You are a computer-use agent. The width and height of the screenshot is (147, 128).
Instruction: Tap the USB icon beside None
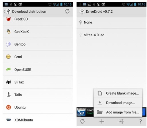click(x=81, y=22)
